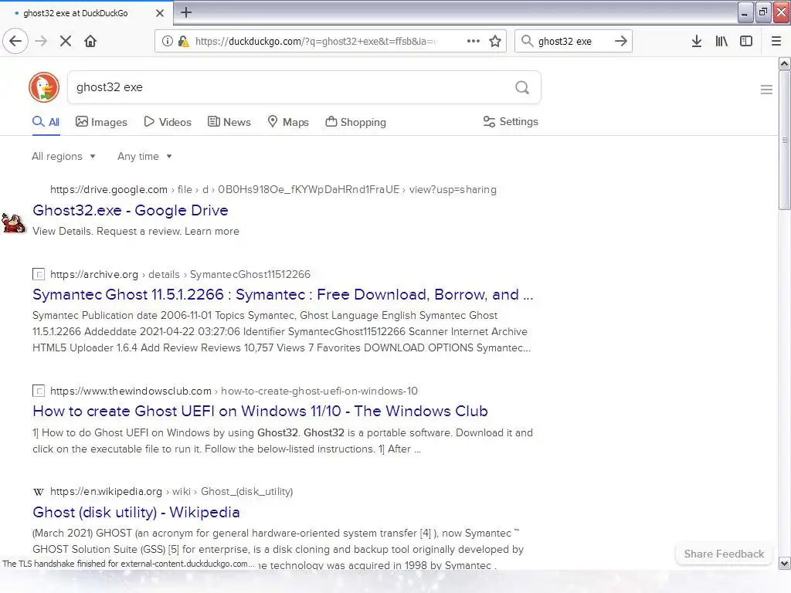Close the ghost32 exe DuckDuckGo tab

160,13
